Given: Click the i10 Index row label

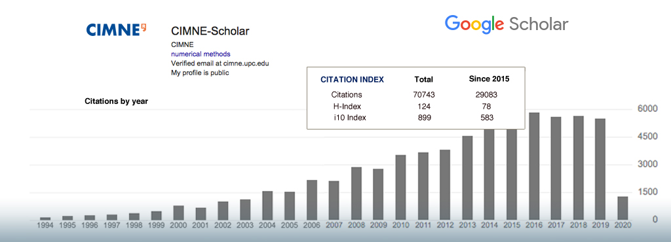Looking at the screenshot, I should pos(350,118).
